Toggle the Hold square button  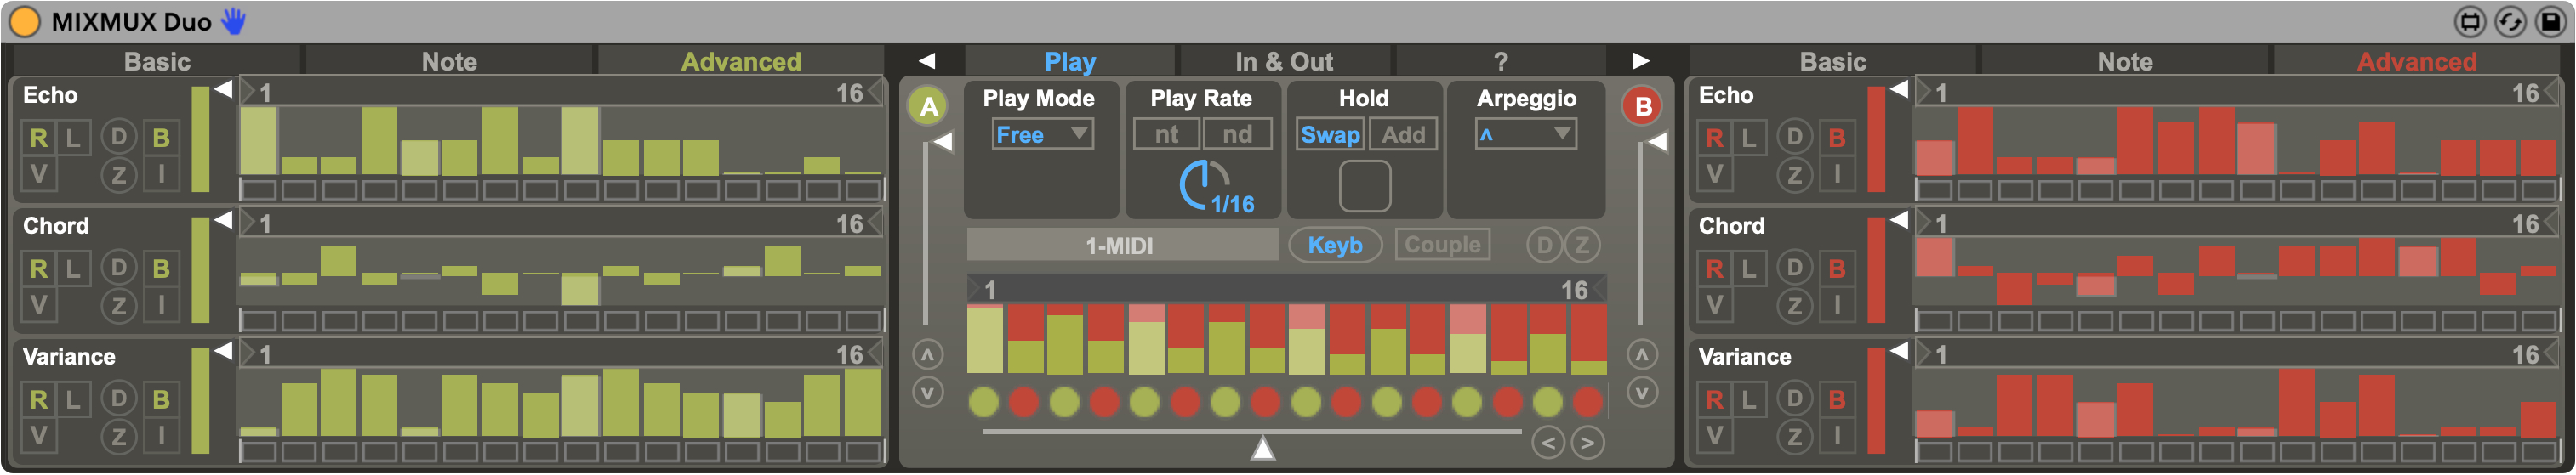1365,185
